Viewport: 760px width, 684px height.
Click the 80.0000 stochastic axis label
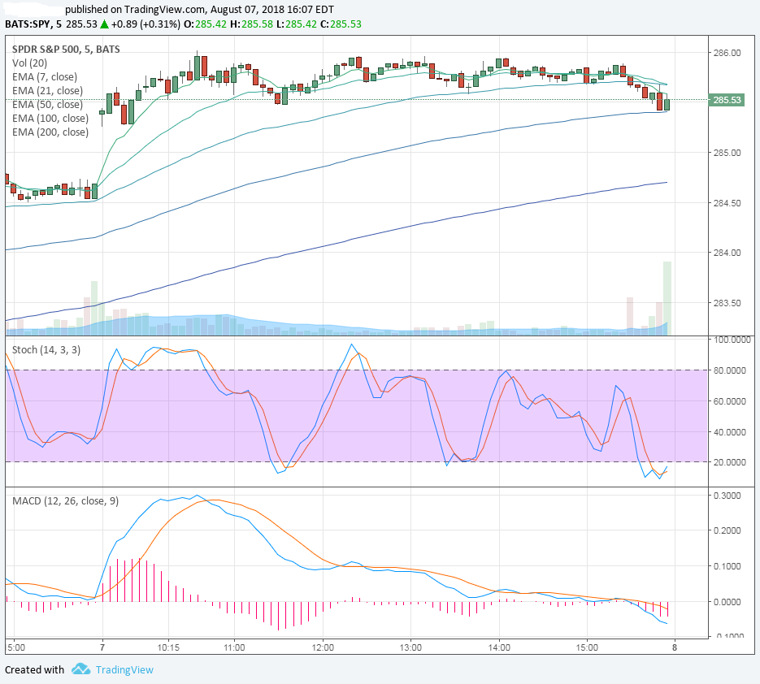click(730, 370)
